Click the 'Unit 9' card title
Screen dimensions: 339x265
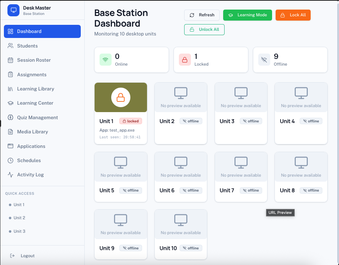point(107,248)
